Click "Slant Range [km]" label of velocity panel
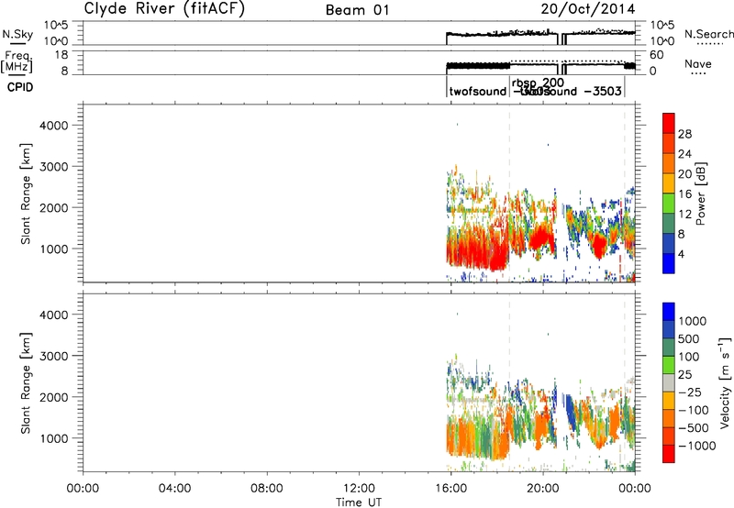This screenshot has height=508, width=734. [x=26, y=383]
